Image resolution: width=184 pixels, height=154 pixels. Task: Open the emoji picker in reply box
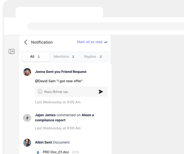pyautogui.click(x=40, y=92)
